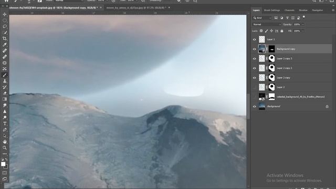Reset default foreground and background colors

tap(2, 160)
